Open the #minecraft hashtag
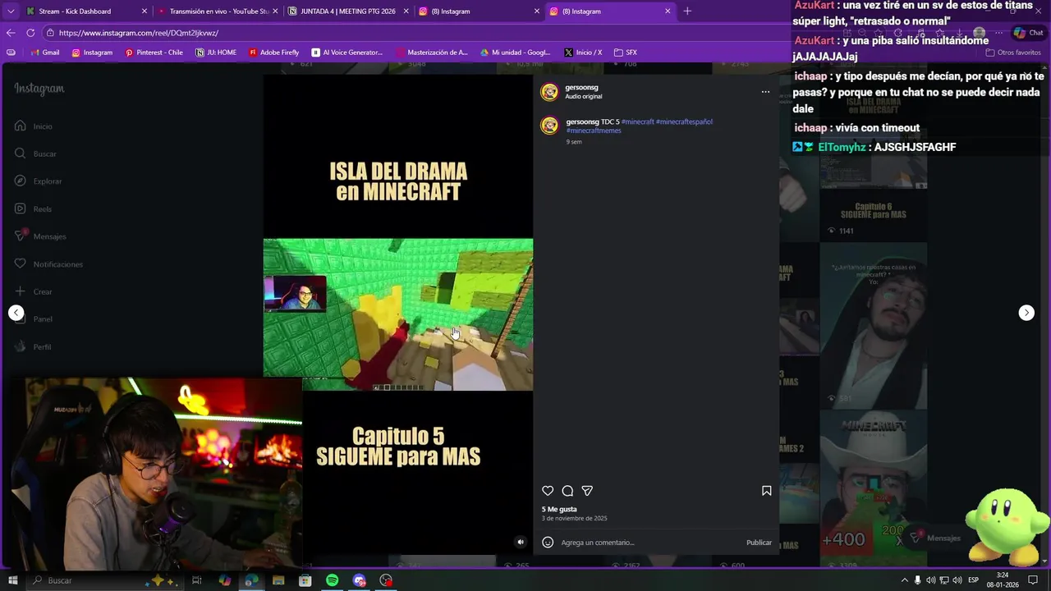1051x591 pixels. (x=637, y=121)
